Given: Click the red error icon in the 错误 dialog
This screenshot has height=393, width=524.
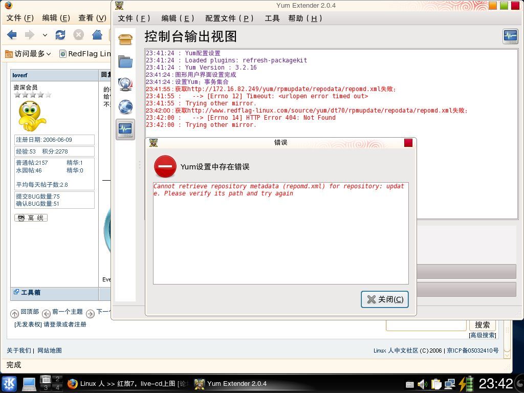Looking at the screenshot, I should (165, 166).
